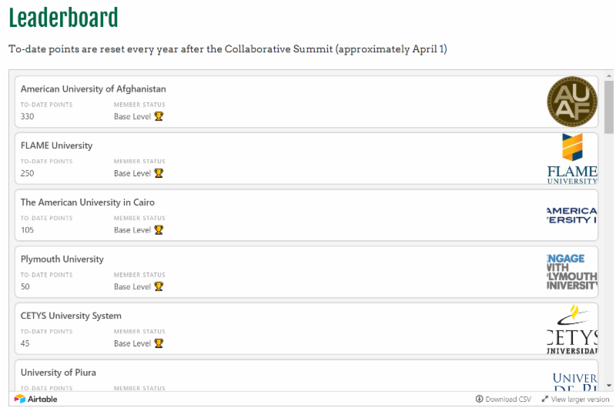This screenshot has width=616, height=408.
Task: Click the FLAME University logo
Action: (x=571, y=159)
